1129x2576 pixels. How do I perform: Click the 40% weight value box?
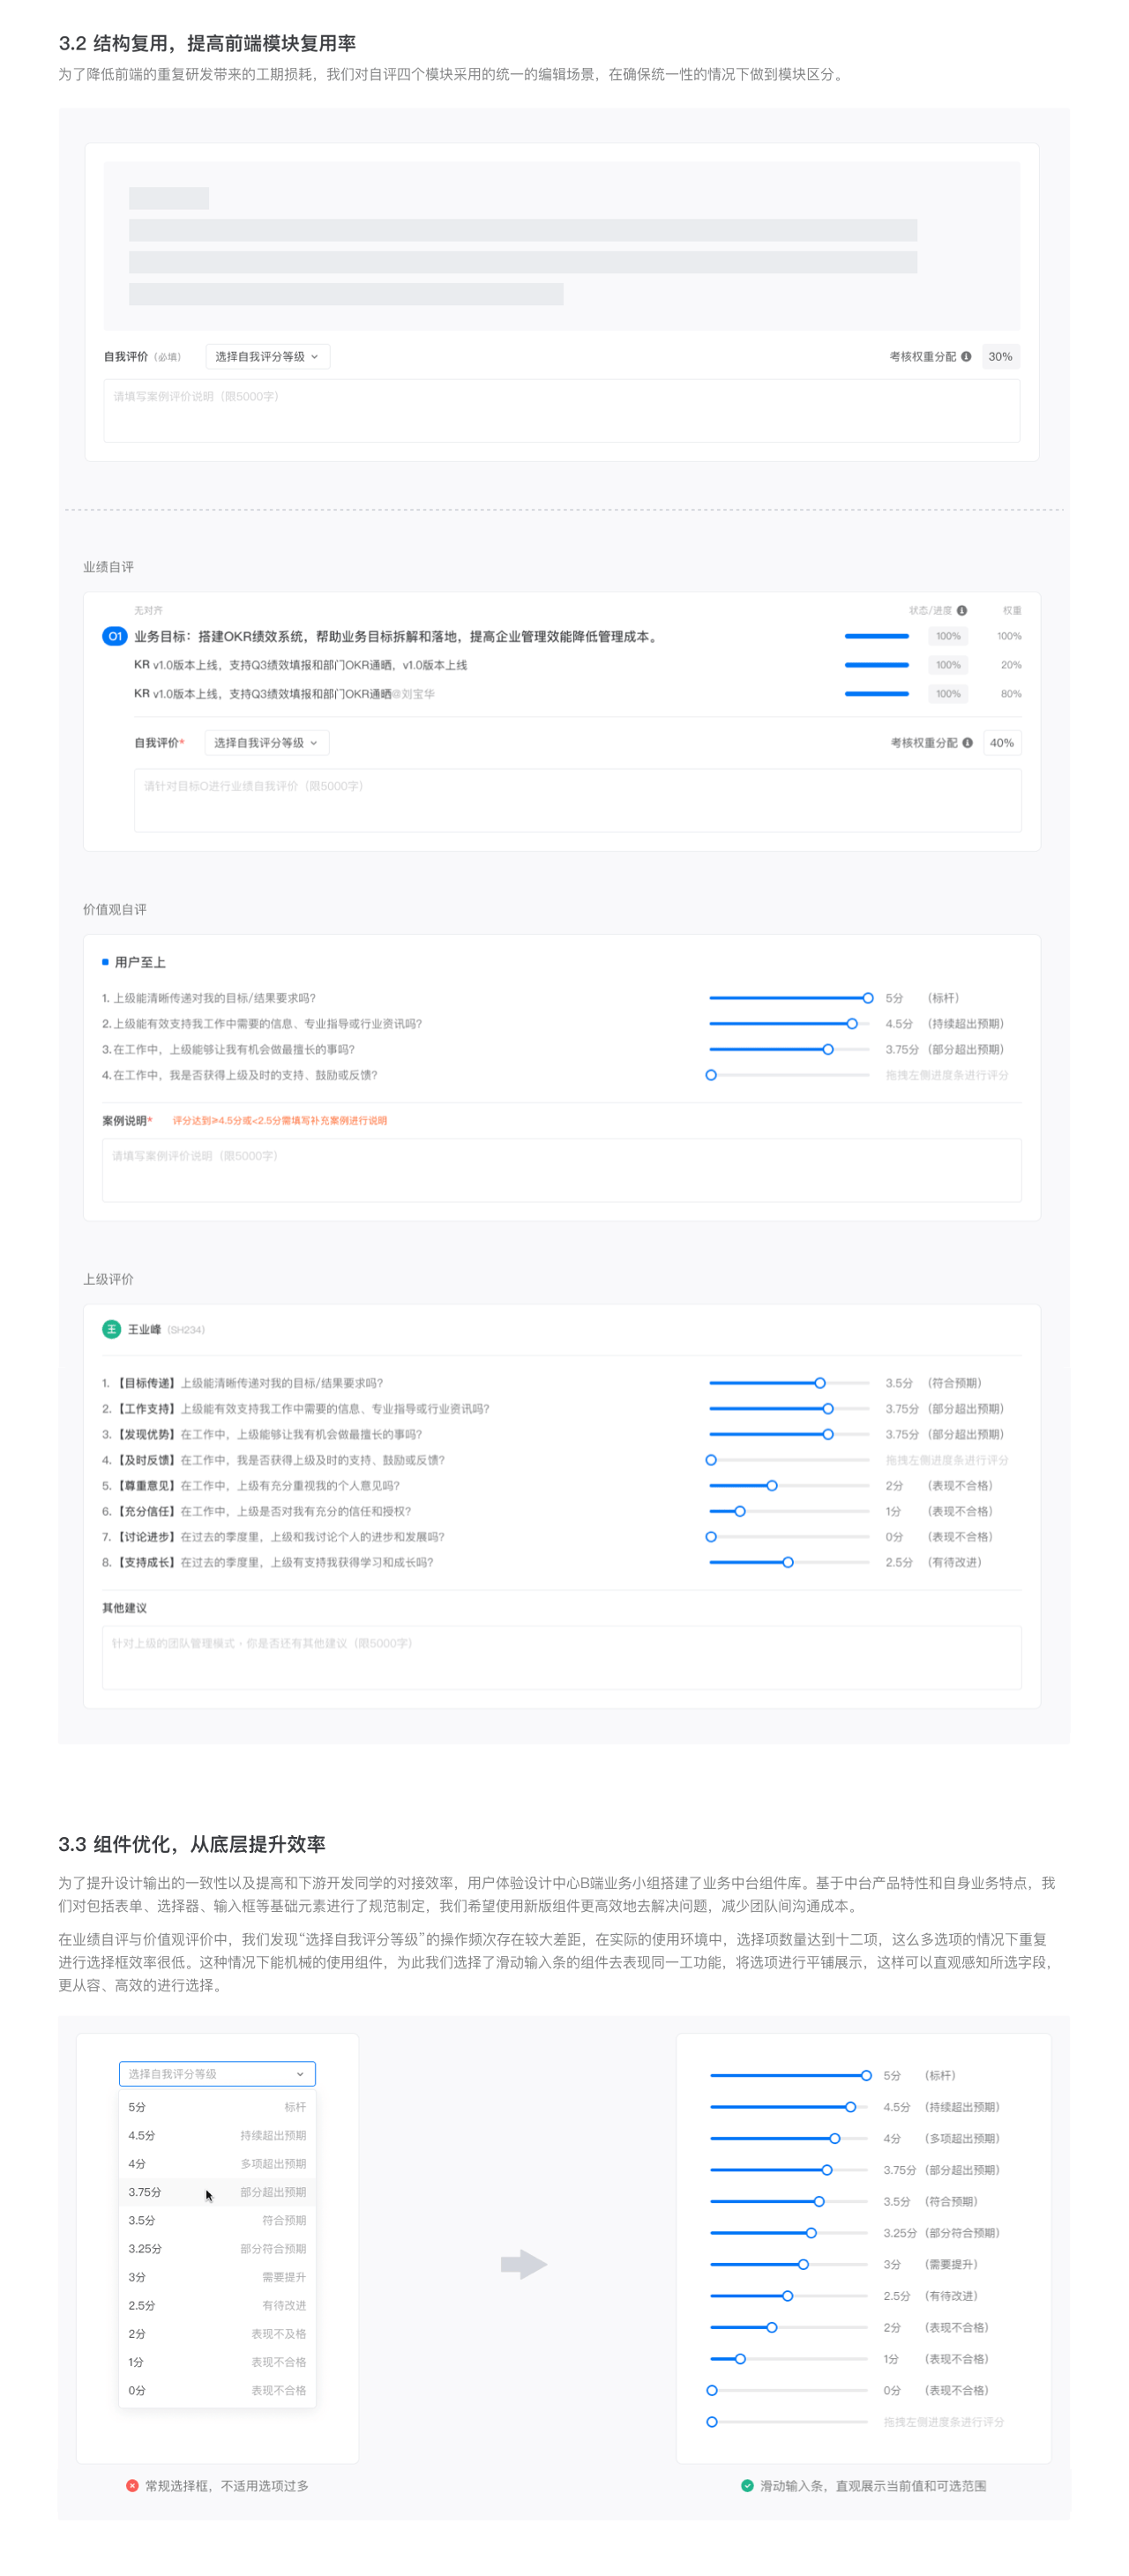point(1001,743)
